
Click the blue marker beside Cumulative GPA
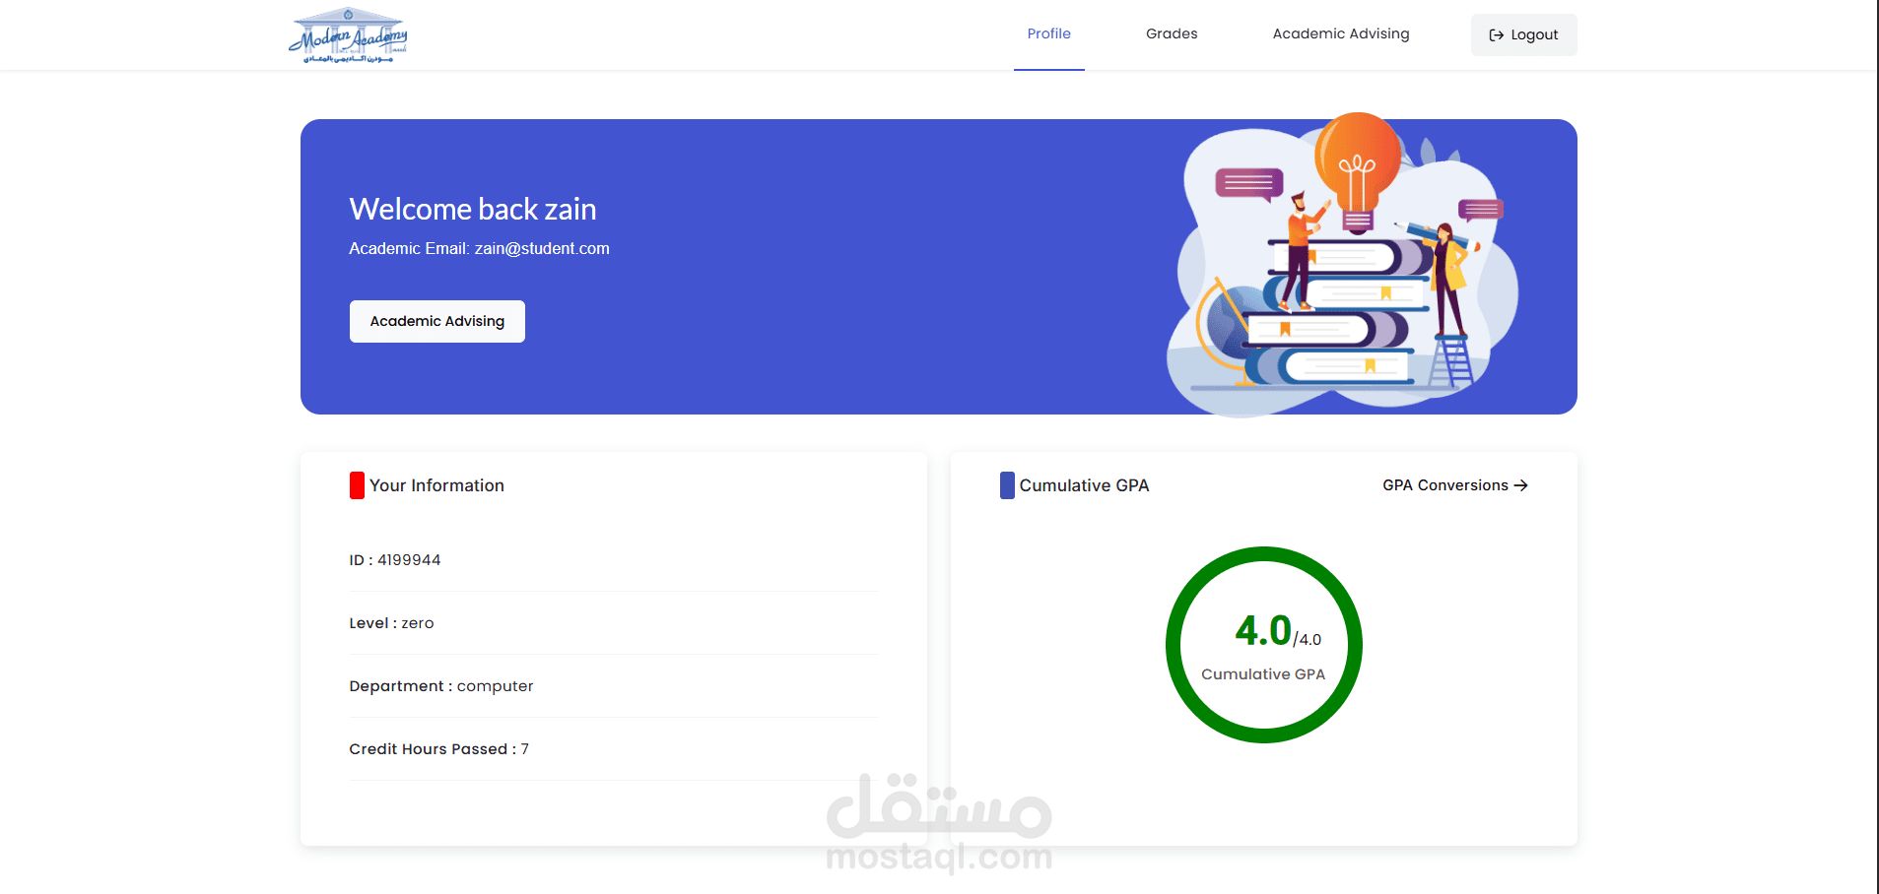(1007, 485)
